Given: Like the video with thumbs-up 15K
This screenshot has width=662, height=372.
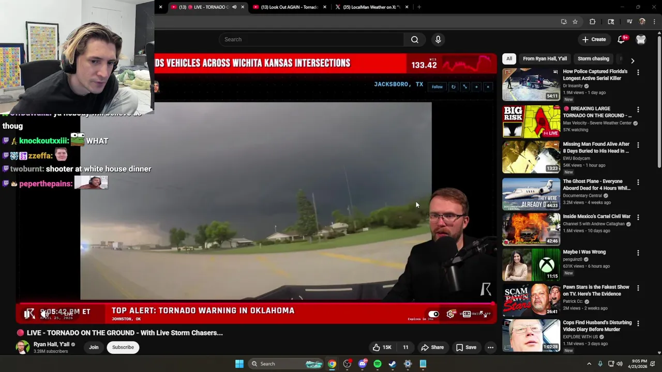Looking at the screenshot, I should (382, 347).
